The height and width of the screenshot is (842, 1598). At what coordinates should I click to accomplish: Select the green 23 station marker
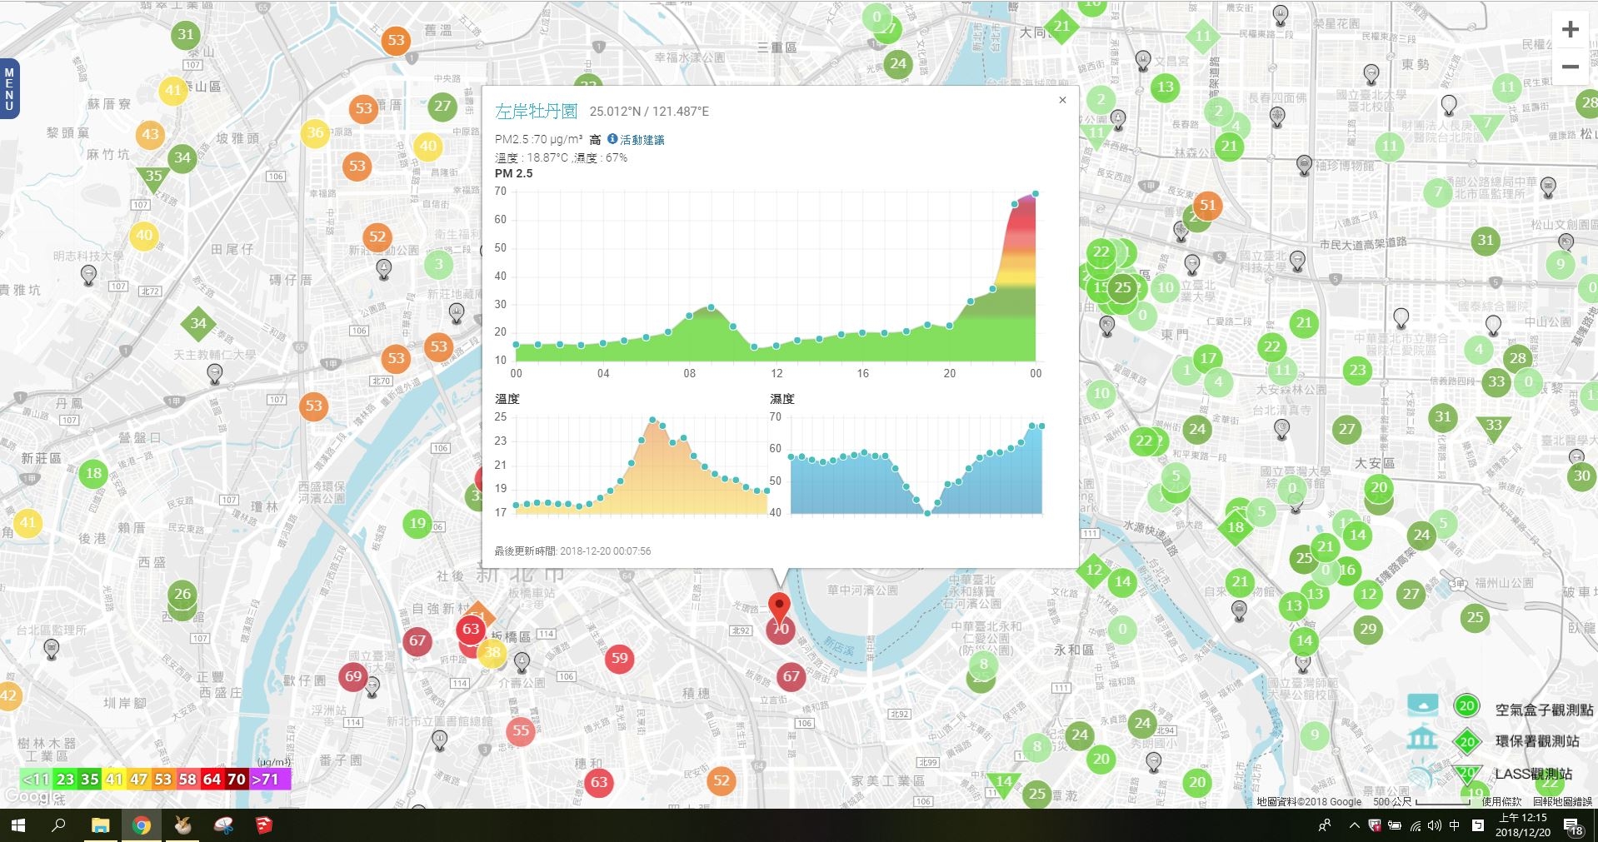coord(1358,370)
